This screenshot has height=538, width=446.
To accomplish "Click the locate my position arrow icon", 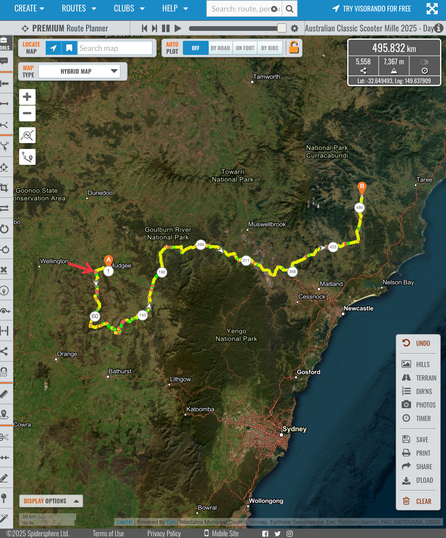I will click(53, 48).
